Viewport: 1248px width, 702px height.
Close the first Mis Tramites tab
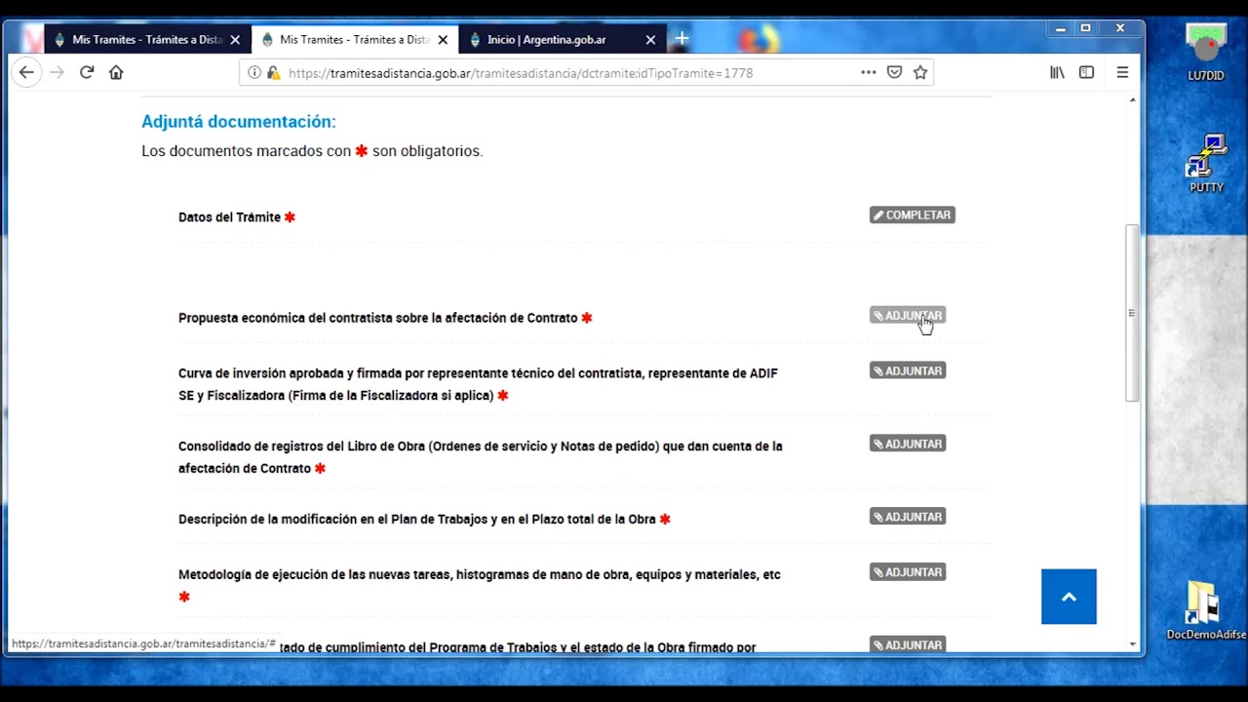[x=235, y=40]
